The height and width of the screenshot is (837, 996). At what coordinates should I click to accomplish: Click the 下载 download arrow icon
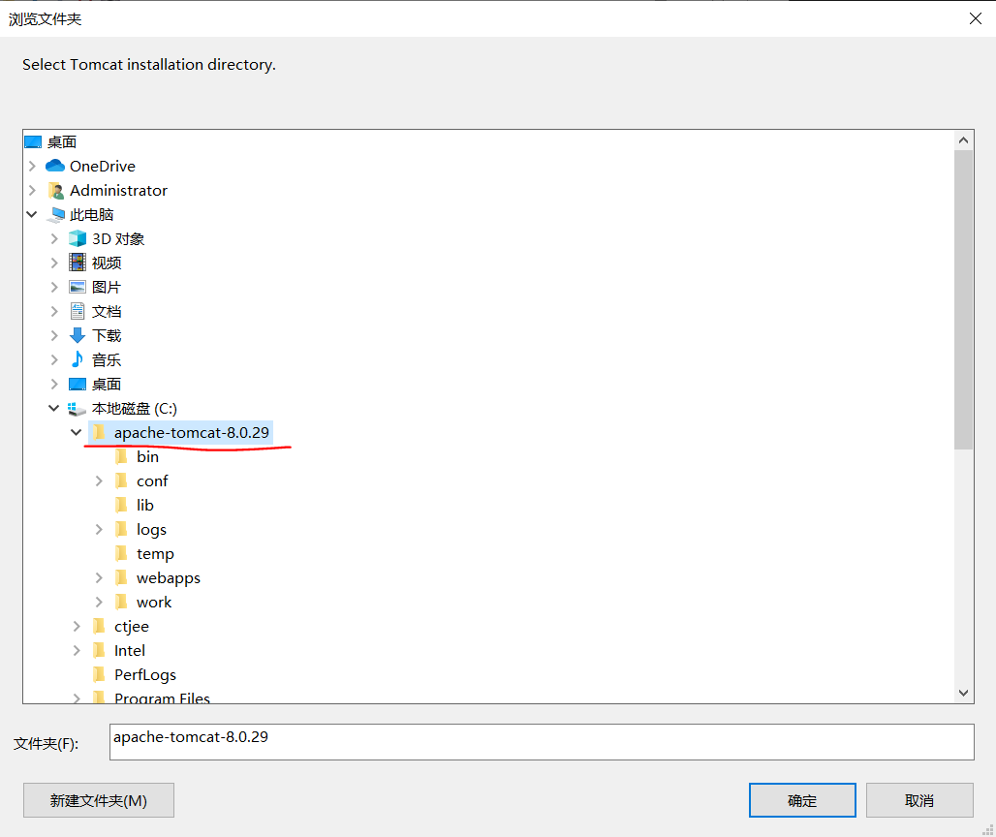click(x=78, y=335)
